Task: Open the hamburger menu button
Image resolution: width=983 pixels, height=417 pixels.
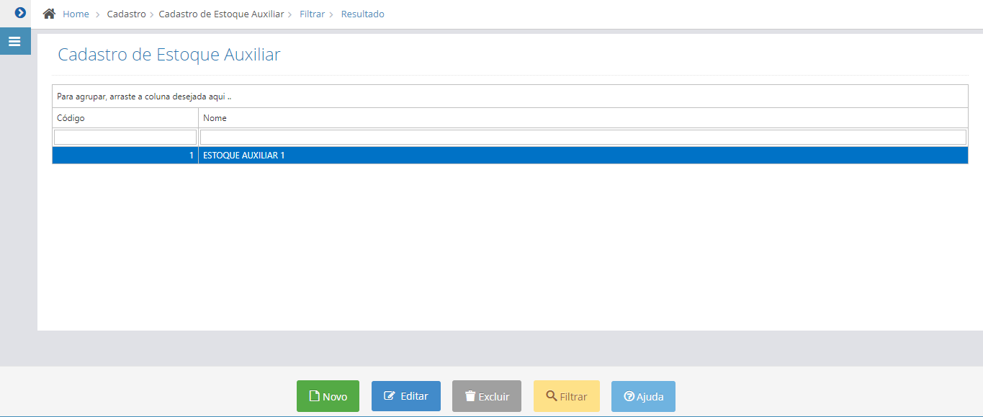Action: pos(14,41)
